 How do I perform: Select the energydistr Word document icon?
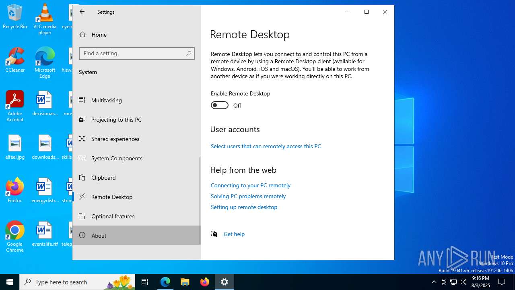45,191
